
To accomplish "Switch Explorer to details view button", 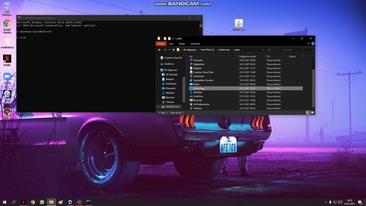I will point(307,113).
